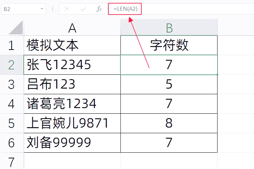
Task: Click cell containing 张飞12345
Action: (x=72, y=65)
